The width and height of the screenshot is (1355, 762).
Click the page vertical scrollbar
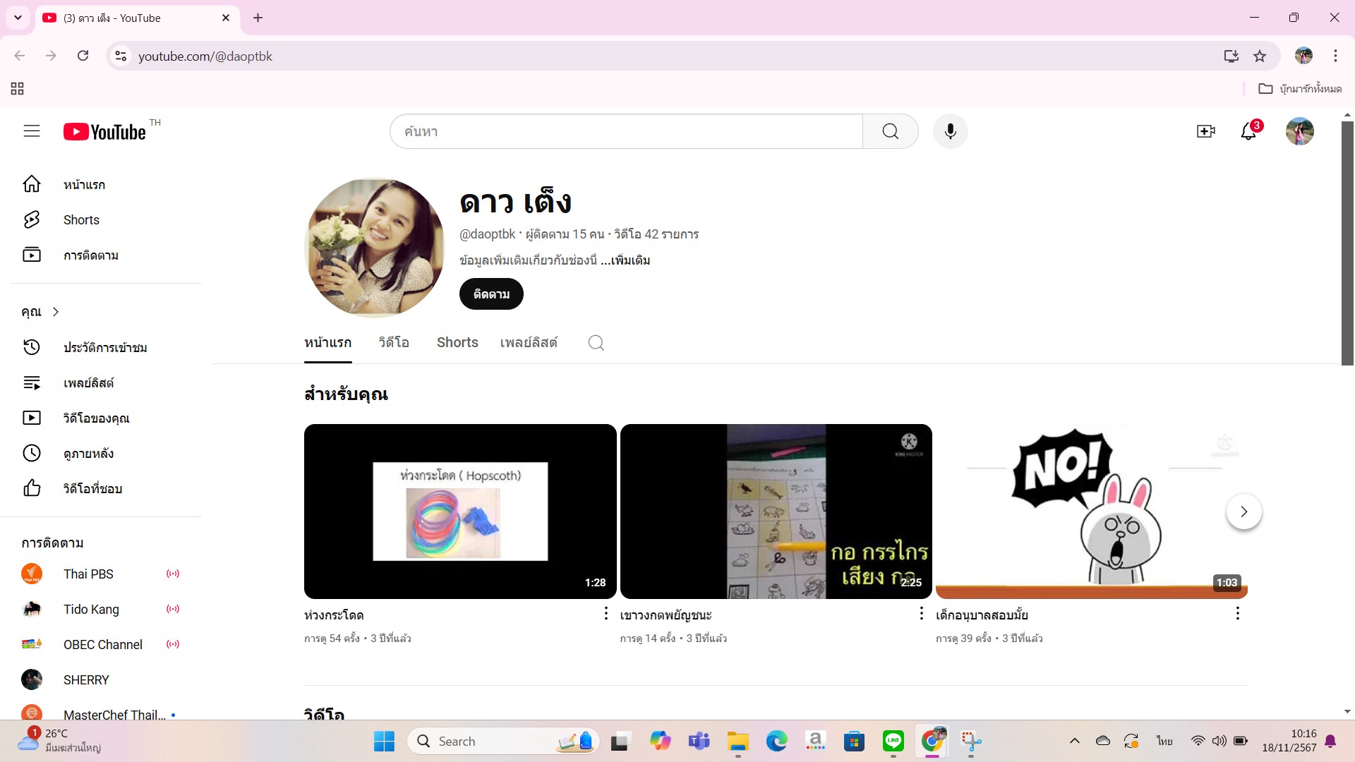1347,243
